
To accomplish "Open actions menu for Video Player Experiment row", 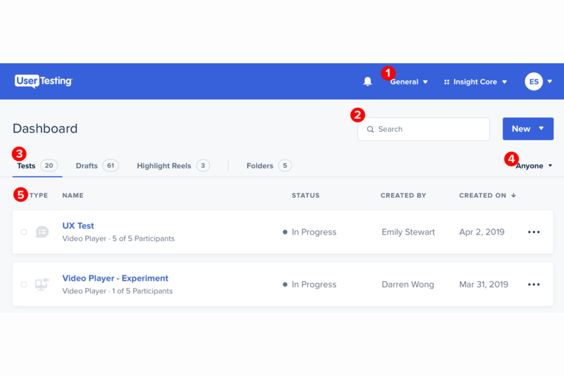I will (534, 284).
